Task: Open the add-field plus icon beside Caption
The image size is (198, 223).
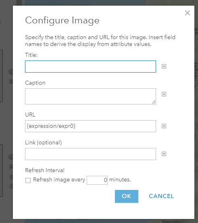Action: tap(164, 94)
